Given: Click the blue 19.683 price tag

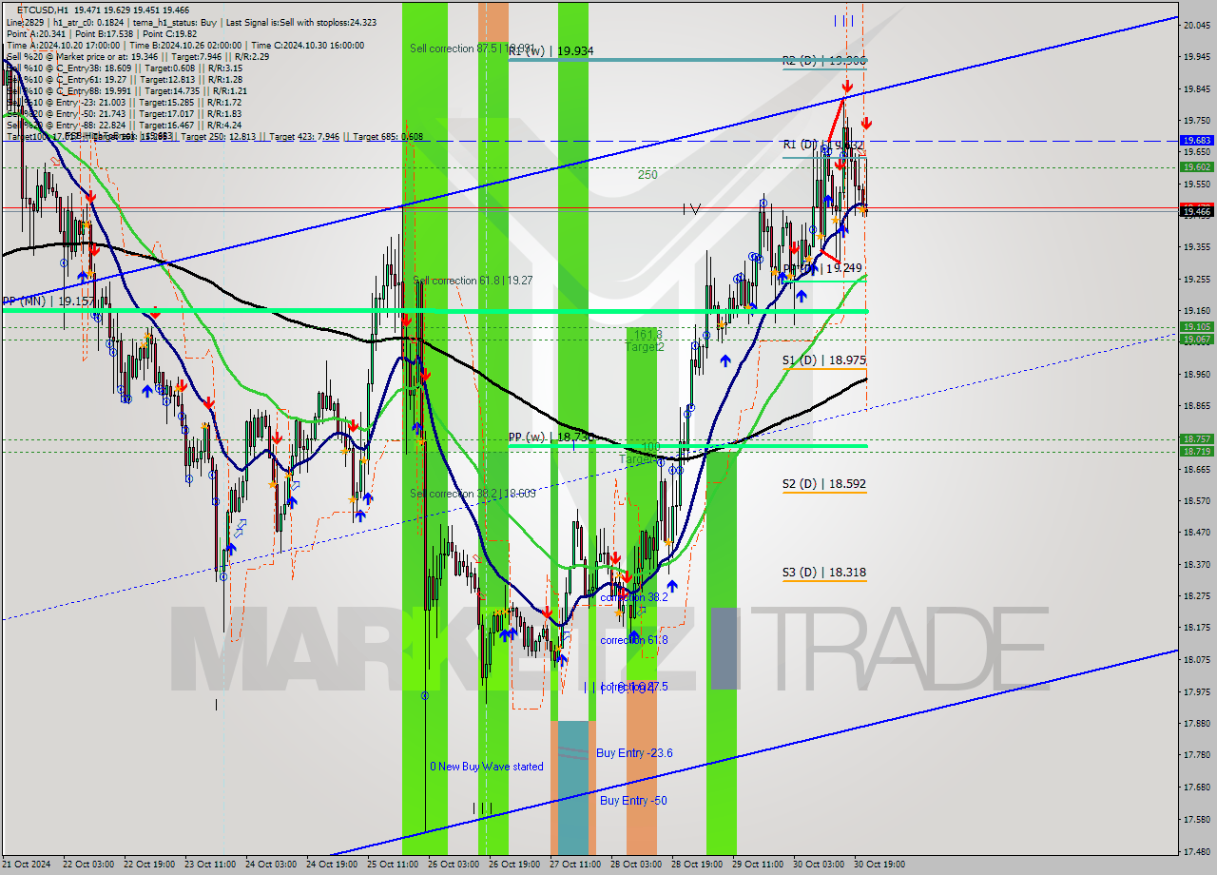Looking at the screenshot, I should coord(1196,140).
